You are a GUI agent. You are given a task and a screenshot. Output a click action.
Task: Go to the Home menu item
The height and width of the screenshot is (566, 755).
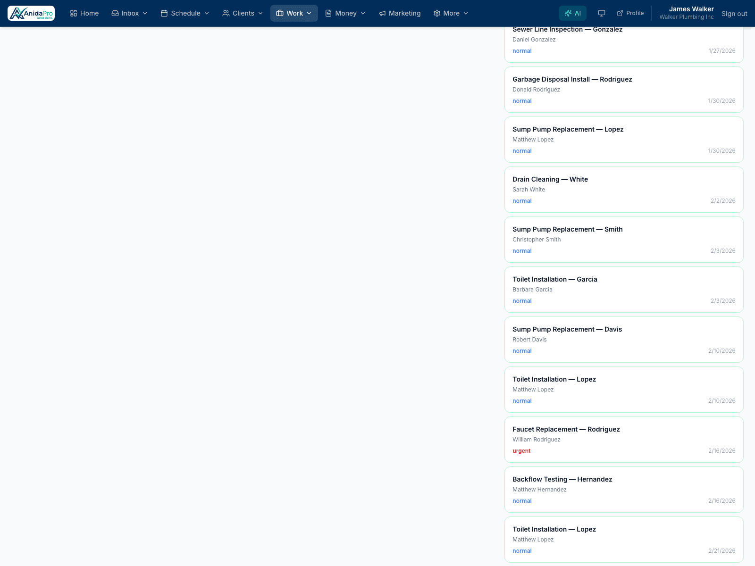(x=84, y=13)
